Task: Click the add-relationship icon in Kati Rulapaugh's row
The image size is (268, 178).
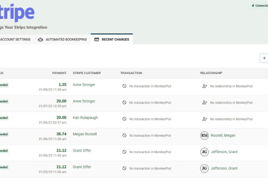Action: click(x=204, y=119)
